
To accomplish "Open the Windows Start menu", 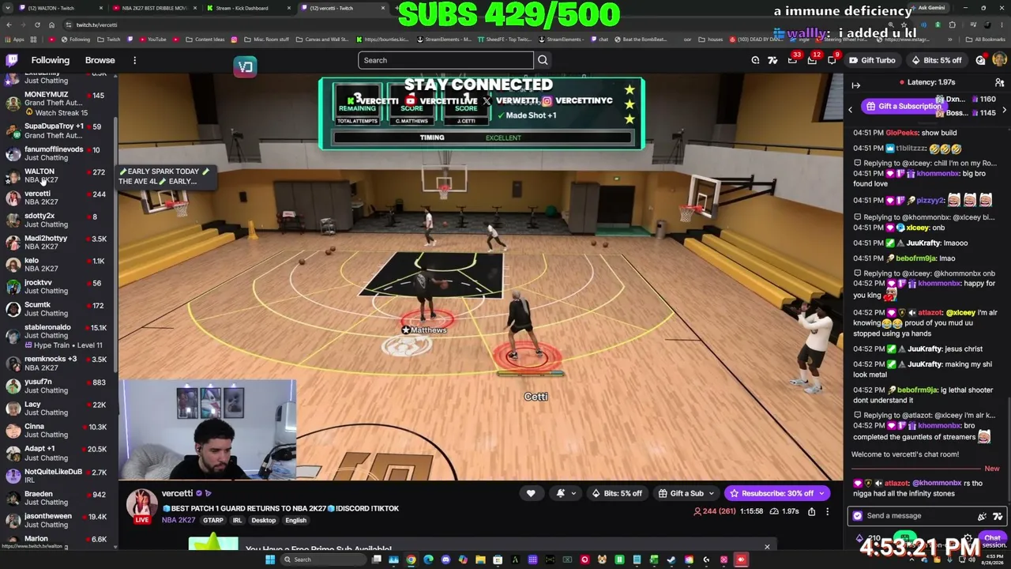I will pos(270,560).
